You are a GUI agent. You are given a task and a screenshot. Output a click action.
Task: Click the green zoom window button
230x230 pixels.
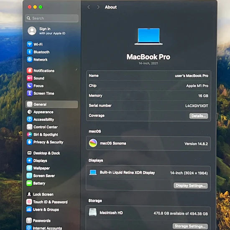(41, 7)
